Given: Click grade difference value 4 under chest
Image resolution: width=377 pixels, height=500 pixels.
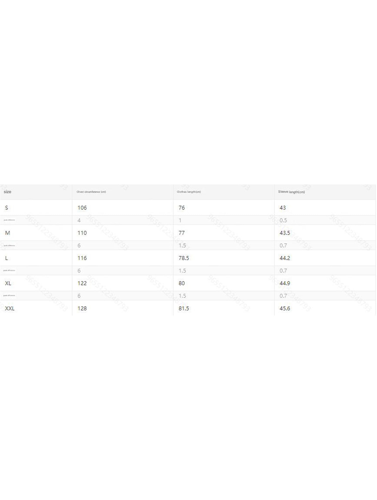Looking at the screenshot, I should pos(79,220).
